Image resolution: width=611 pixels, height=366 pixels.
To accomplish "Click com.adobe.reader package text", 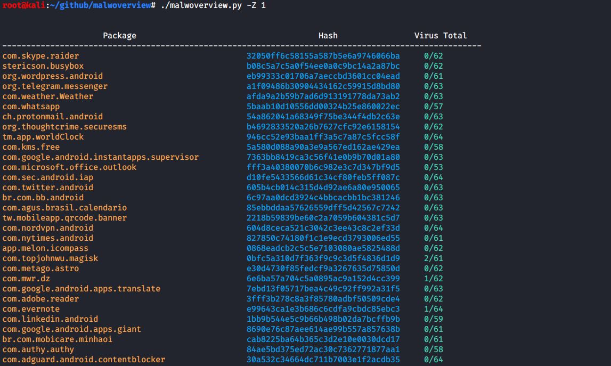I will click(x=40, y=299).
